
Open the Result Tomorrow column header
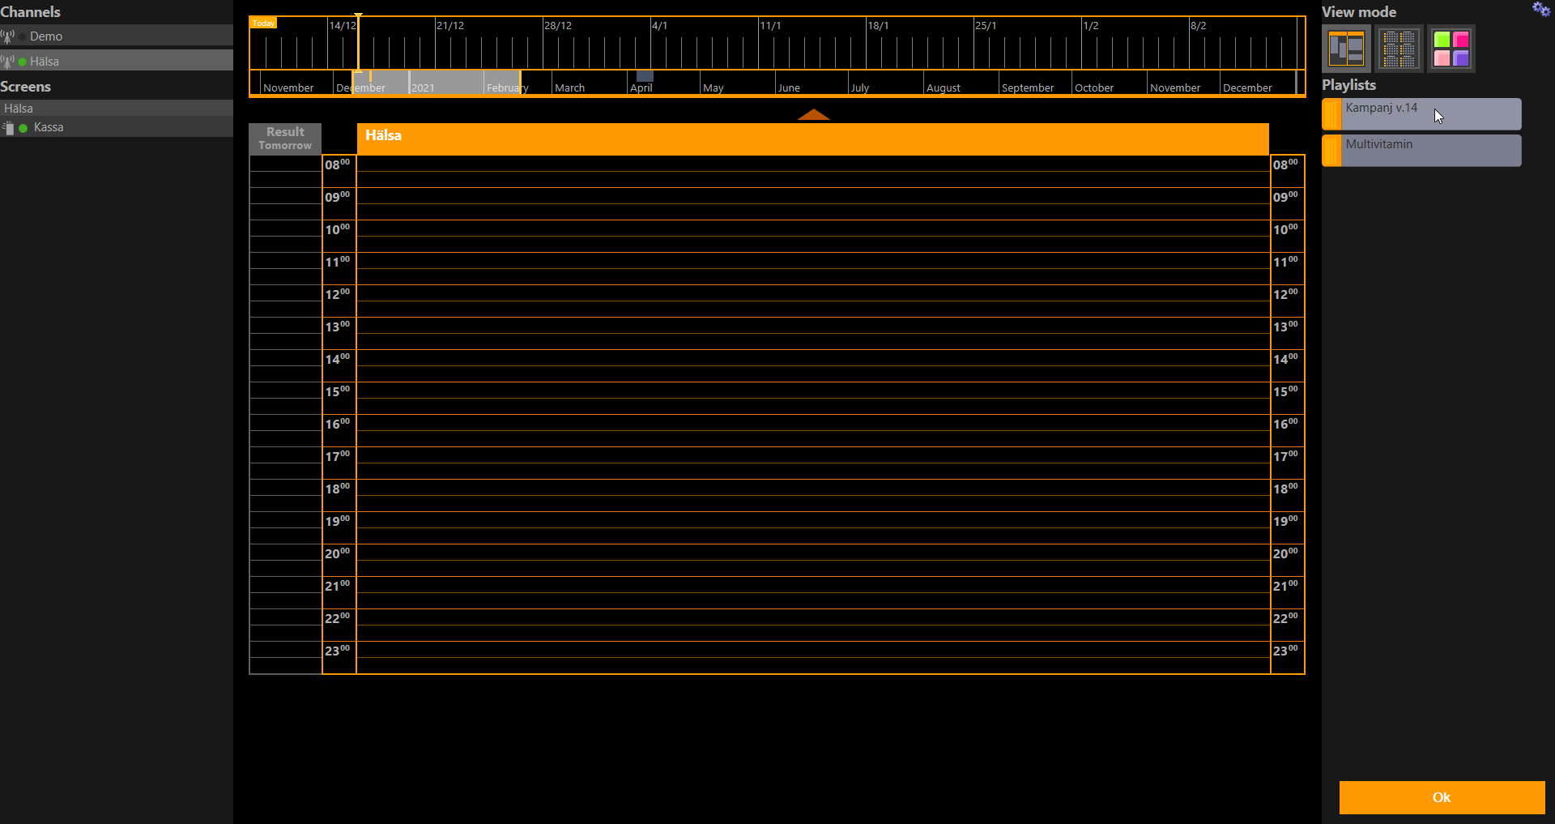click(x=285, y=139)
